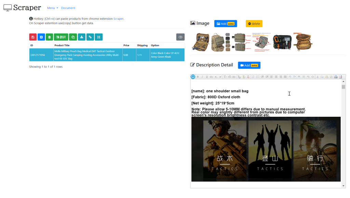
Task: Open the Document menu item
Action: tap(68, 8)
